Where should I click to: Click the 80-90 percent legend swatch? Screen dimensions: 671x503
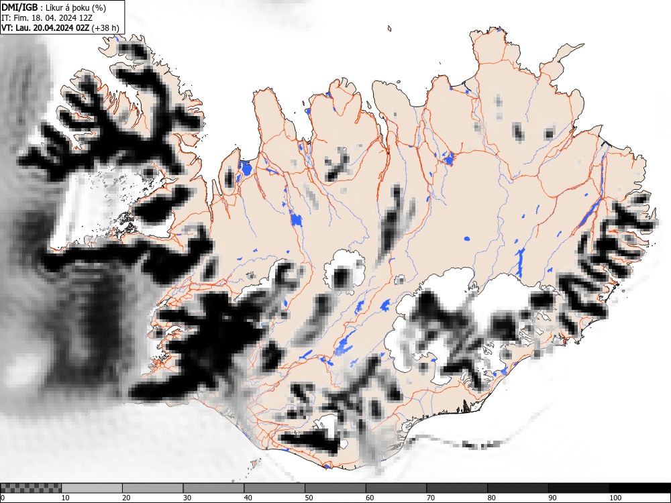pyautogui.click(x=518, y=488)
